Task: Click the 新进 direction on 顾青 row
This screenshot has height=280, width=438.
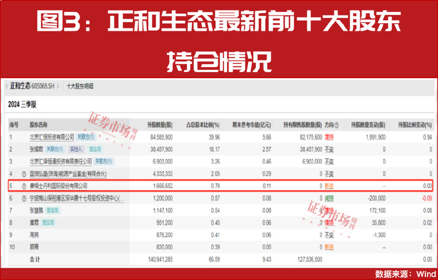Action: [x=329, y=247]
